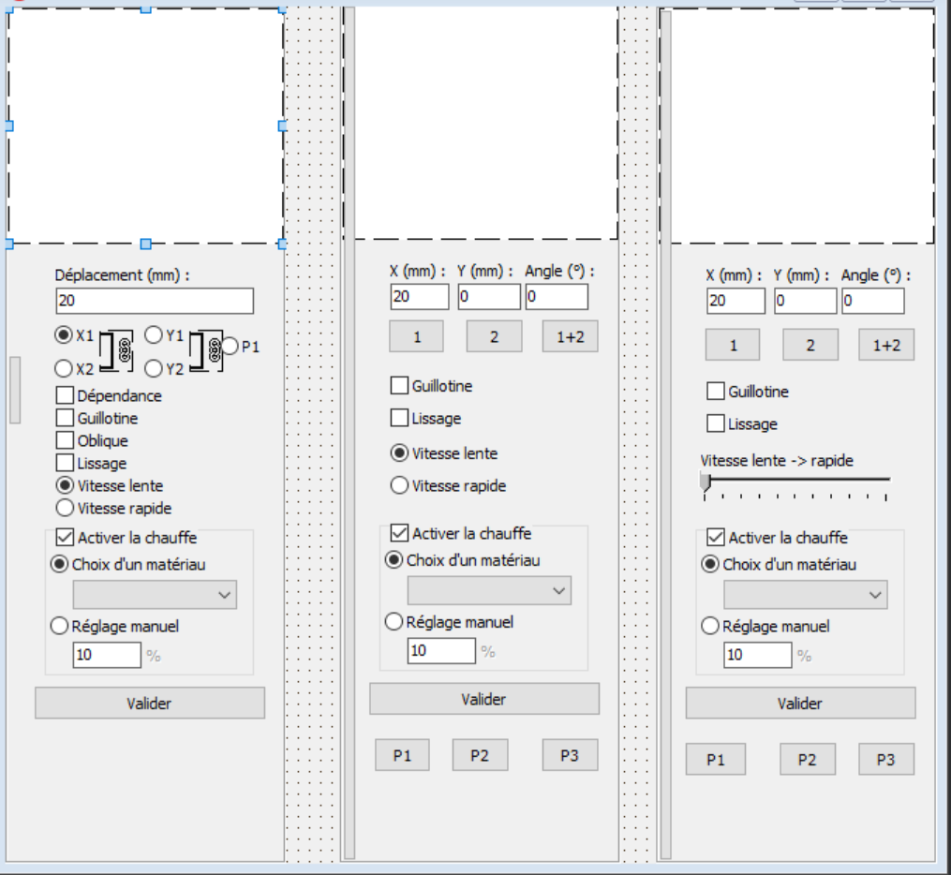
Task: Click Valider in the left panel
Action: (x=150, y=703)
